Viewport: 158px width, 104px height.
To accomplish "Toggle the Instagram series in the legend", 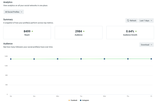I will (x=85, y=100).
